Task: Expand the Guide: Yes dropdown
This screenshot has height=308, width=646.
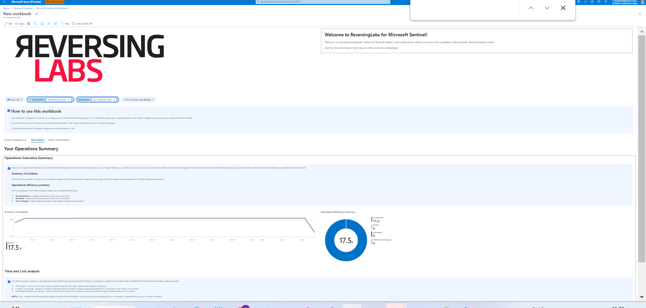Action: [15, 100]
